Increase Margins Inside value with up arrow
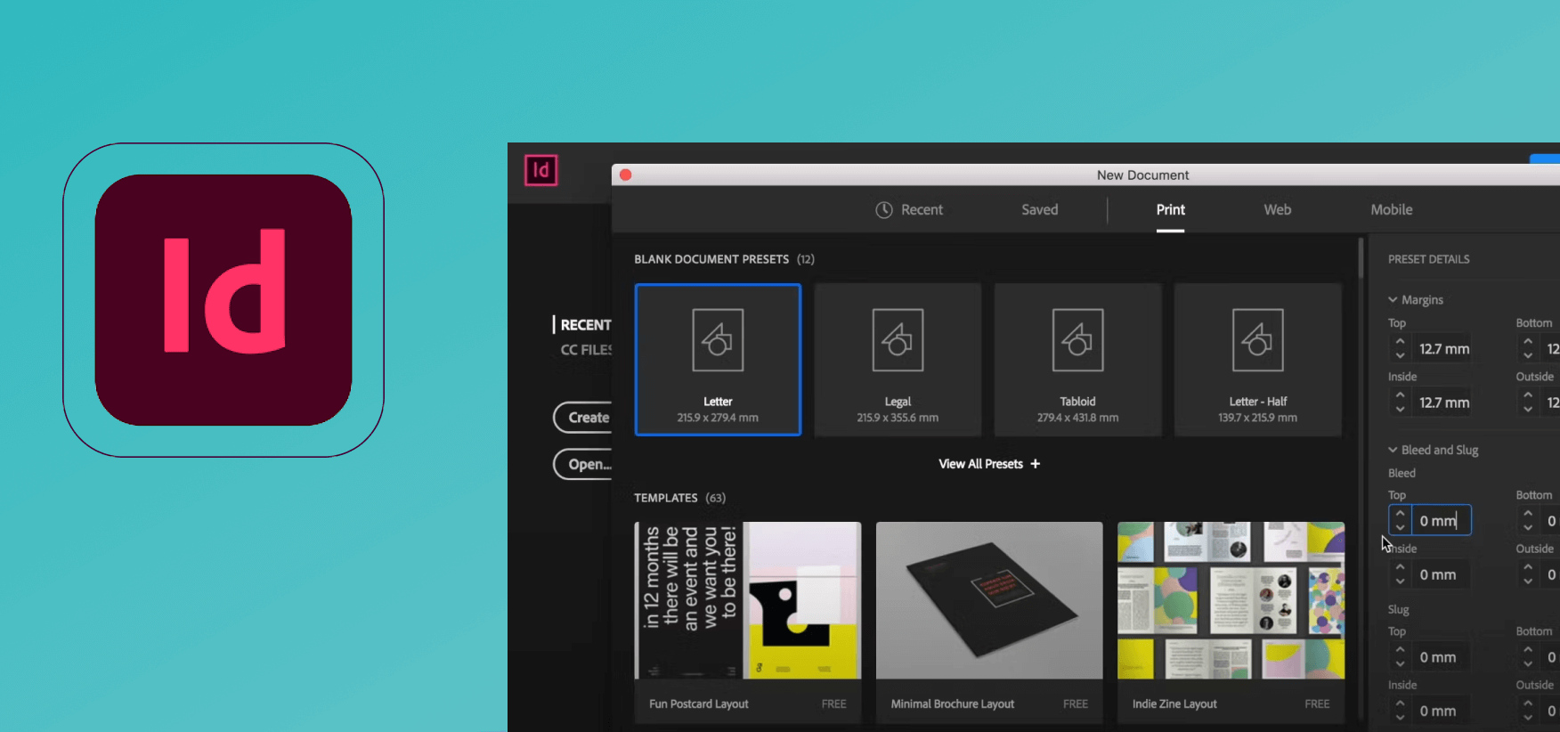Image resolution: width=1560 pixels, height=732 pixels. click(x=1400, y=395)
